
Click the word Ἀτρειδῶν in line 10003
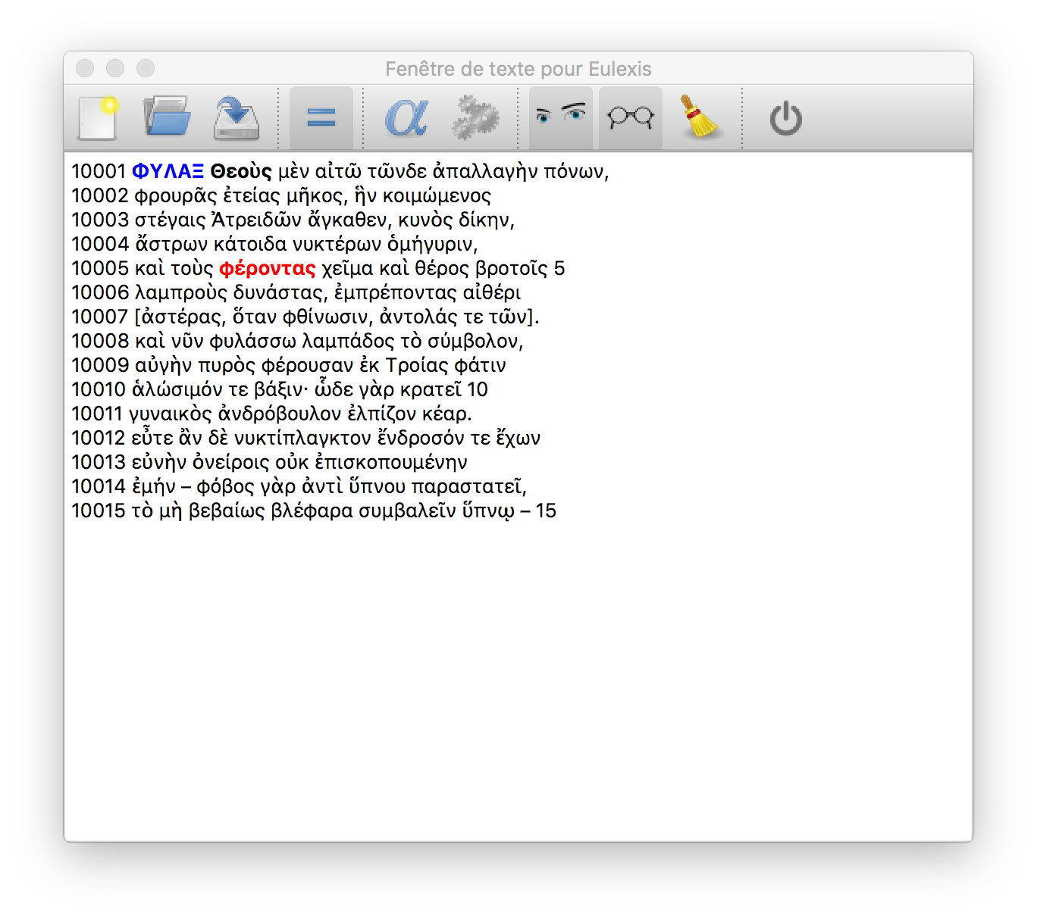256,220
